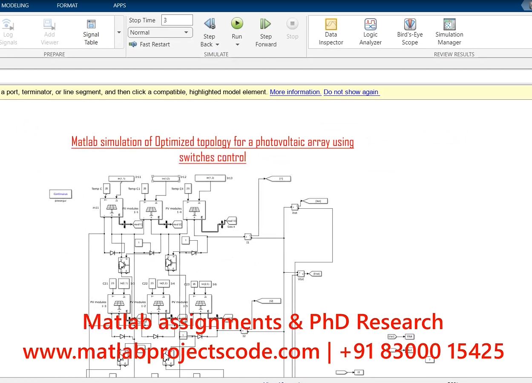Select the mod12 Goto block
The height and width of the screenshot is (383, 532).
(177, 224)
